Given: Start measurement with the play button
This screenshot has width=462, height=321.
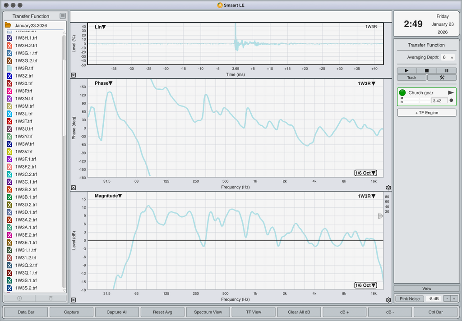Looking at the screenshot, I should pos(407,71).
